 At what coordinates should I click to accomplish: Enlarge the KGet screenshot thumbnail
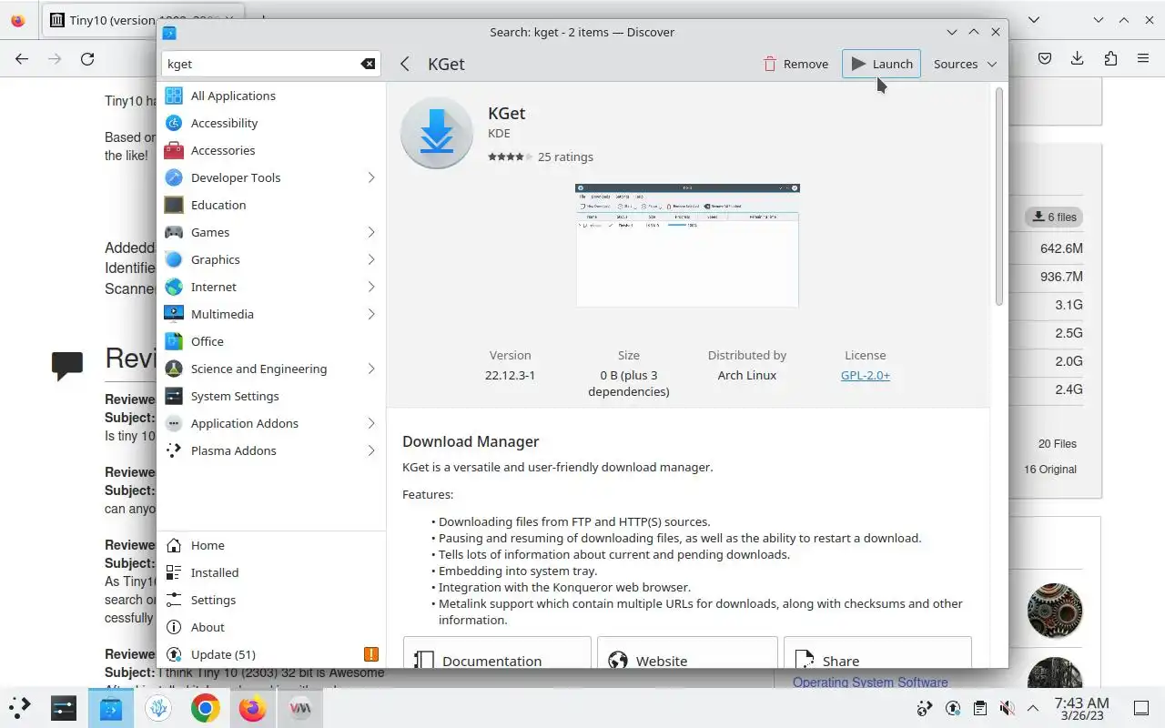coord(687,245)
